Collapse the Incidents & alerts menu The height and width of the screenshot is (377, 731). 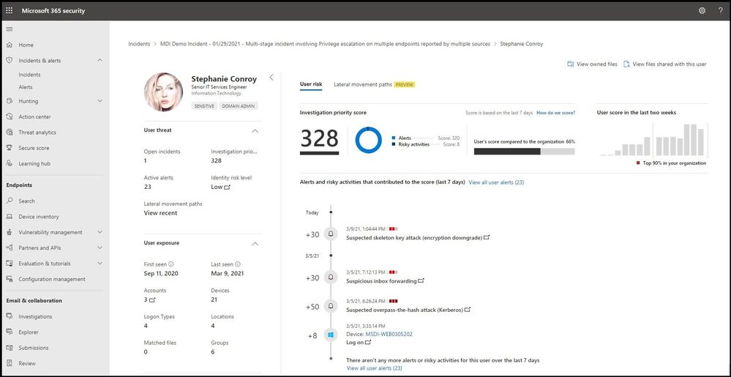click(x=100, y=61)
